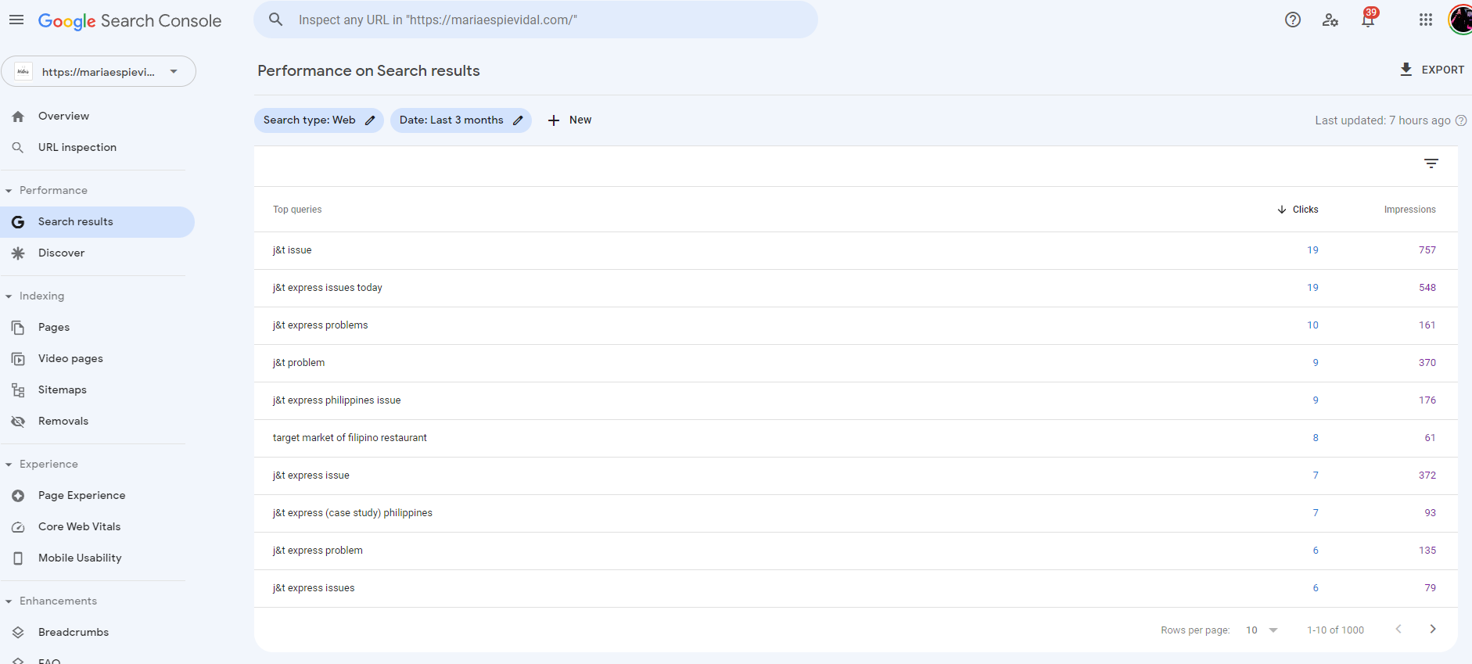Click the Sitemaps icon

click(x=18, y=390)
